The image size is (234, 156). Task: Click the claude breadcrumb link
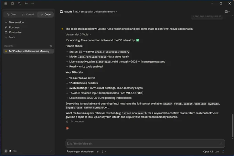pos(68,11)
